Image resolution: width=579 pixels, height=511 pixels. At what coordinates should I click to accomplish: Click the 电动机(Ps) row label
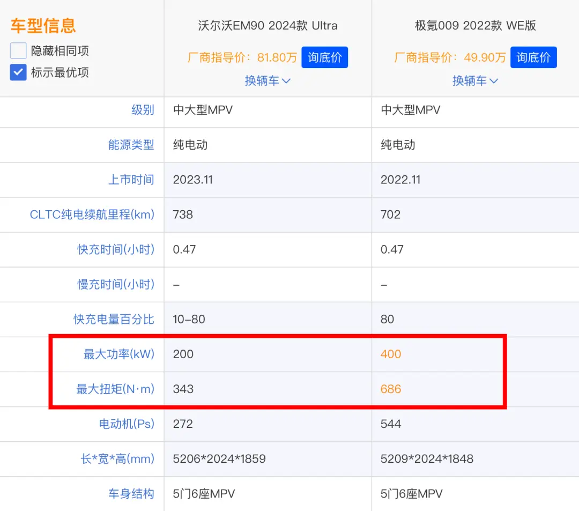[127, 424]
